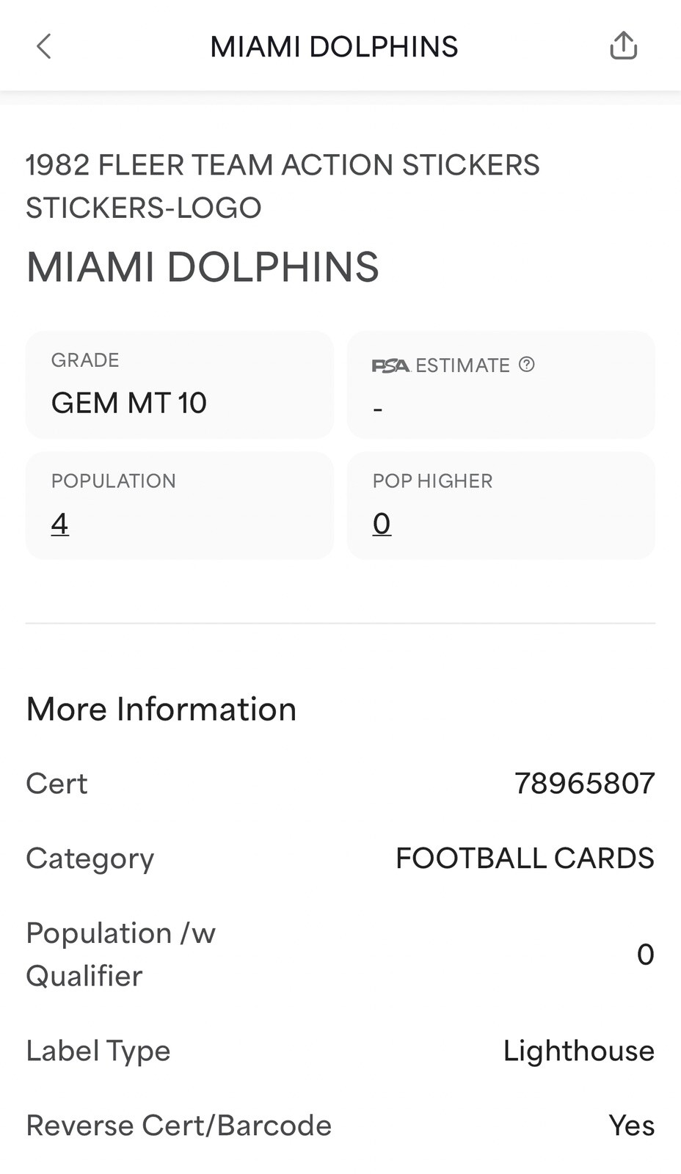Image resolution: width=681 pixels, height=1174 pixels.
Task: Tap the PSA Estimate card
Action: (501, 384)
